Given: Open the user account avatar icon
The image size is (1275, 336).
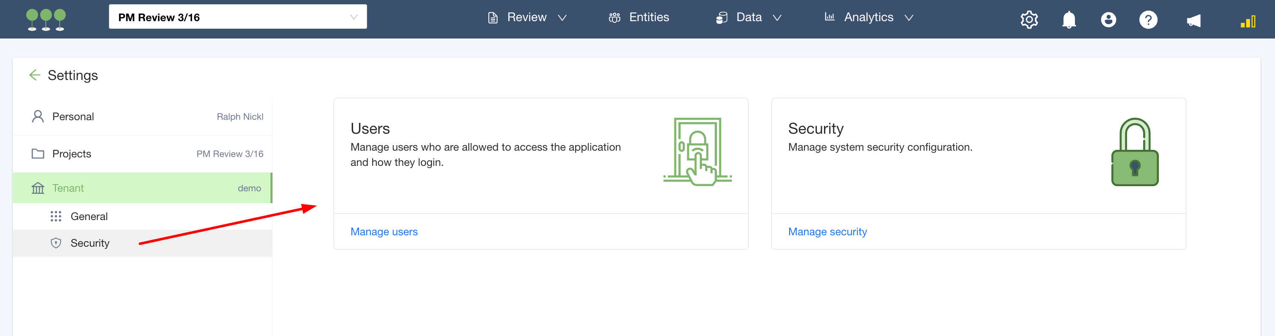Looking at the screenshot, I should click(x=1108, y=20).
